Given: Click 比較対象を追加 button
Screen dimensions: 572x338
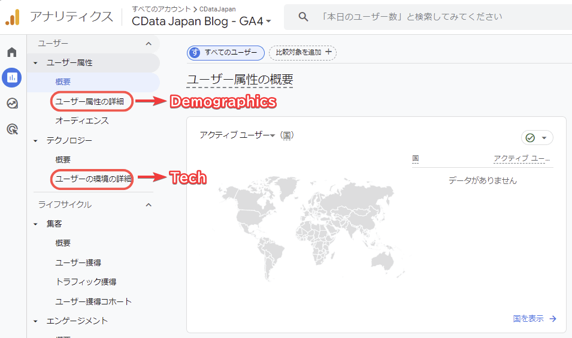Looking at the screenshot, I should tap(303, 53).
